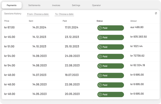Click the Paid checkmark for 25.10.2023 payment
161x104 pixels.
[x=100, y=47]
